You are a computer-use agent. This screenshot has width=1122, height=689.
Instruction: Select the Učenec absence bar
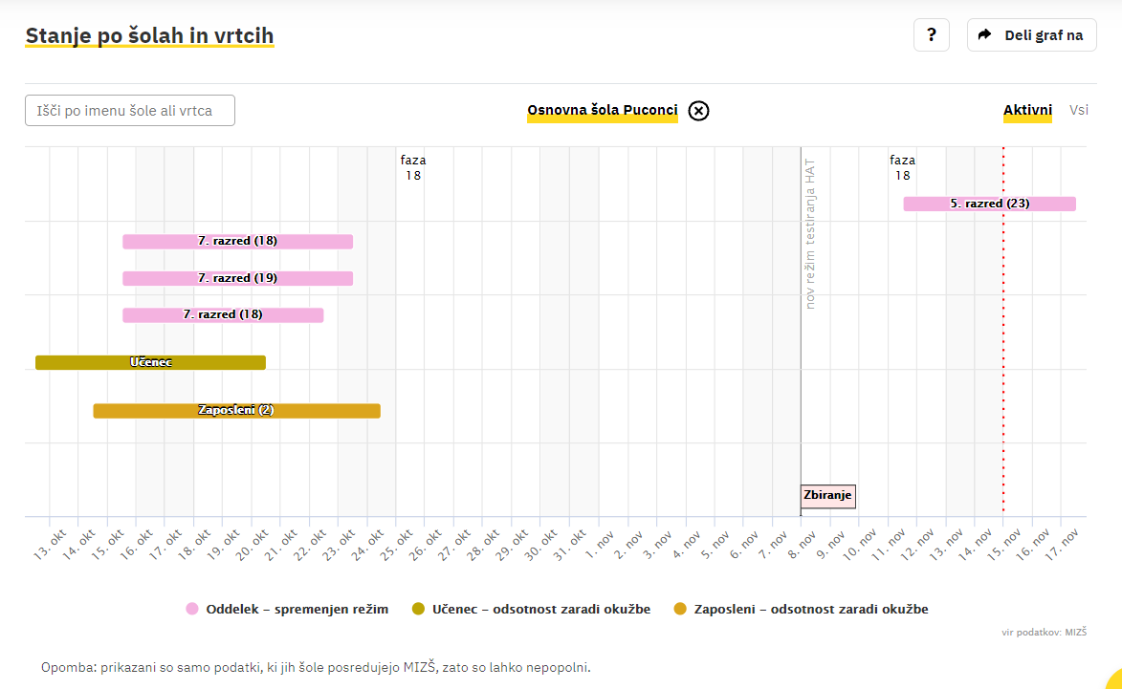click(150, 362)
